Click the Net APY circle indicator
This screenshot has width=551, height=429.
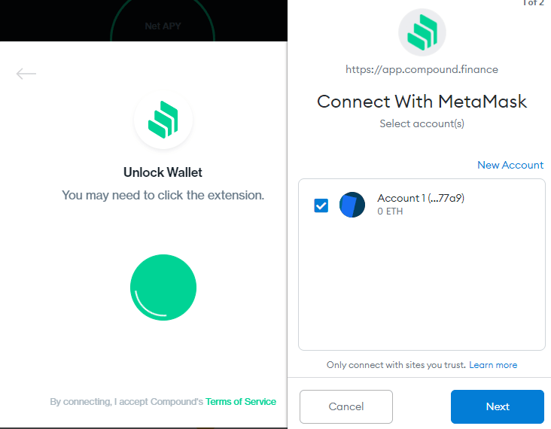163,26
